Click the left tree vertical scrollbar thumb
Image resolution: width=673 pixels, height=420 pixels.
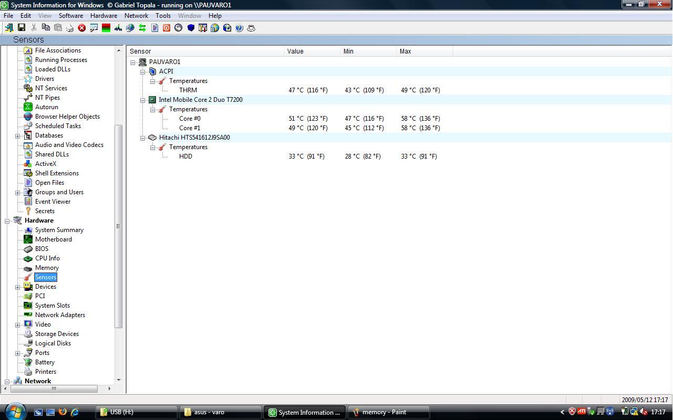(118, 226)
